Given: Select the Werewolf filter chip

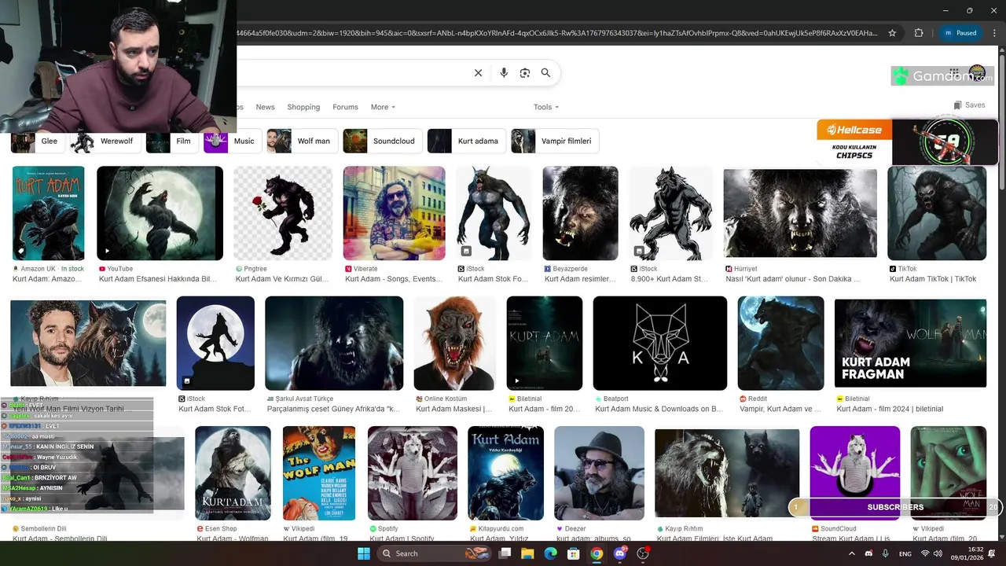Looking at the screenshot, I should pos(105,141).
